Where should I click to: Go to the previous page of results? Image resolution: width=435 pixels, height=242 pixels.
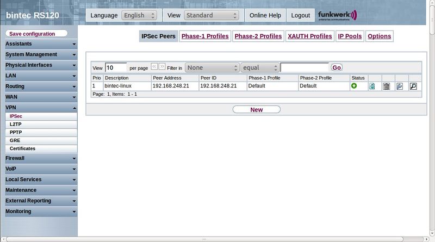click(x=154, y=67)
